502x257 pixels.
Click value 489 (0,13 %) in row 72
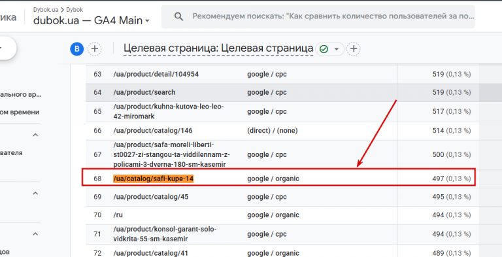tap(452, 253)
